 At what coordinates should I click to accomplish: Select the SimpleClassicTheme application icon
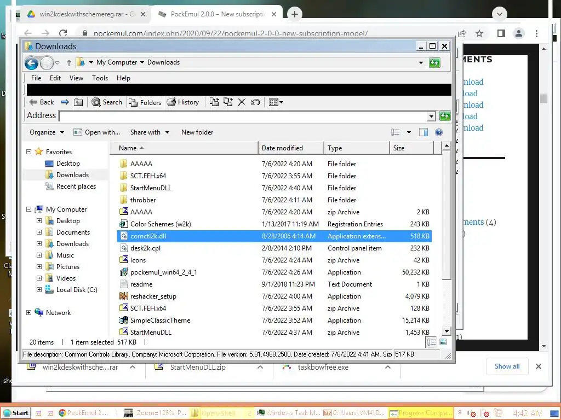123,320
